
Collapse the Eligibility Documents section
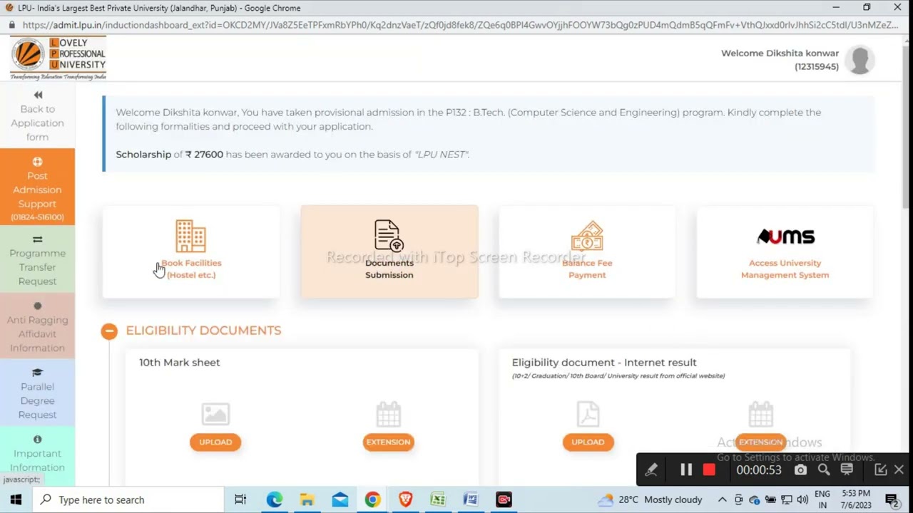(x=109, y=331)
